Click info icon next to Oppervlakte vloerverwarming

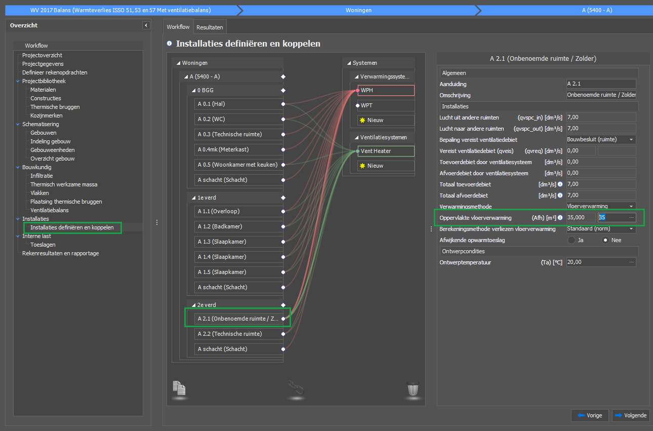point(560,218)
